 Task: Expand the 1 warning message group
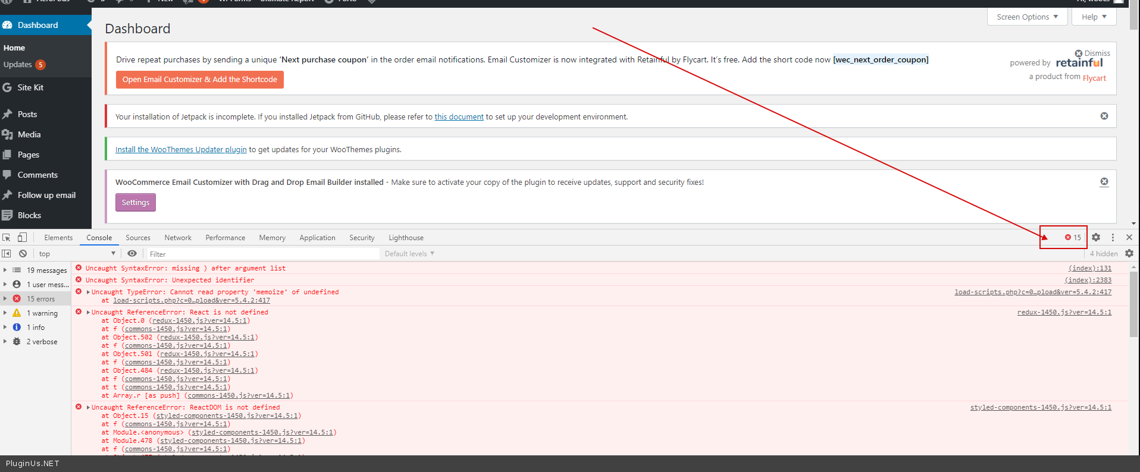click(5, 313)
